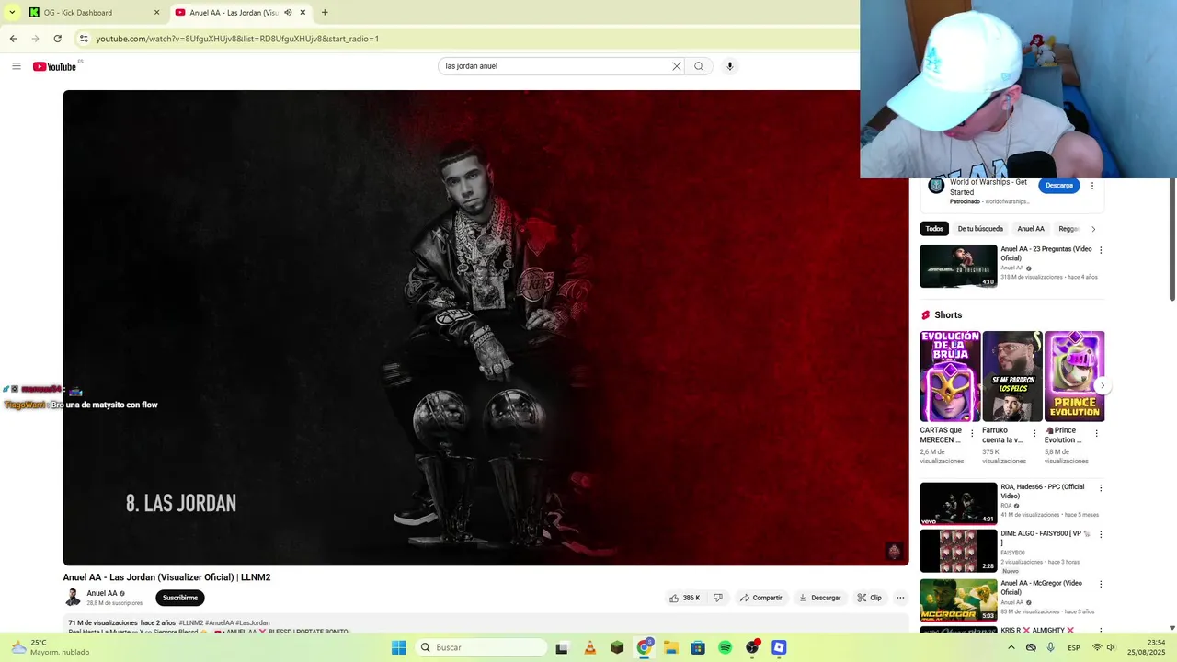Open the YouTube hamburger guide menu
The width and height of the screenshot is (1177, 662).
(x=16, y=66)
